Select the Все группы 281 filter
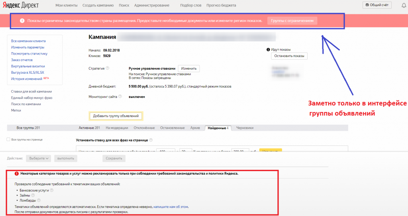Screen dimensions: 408x216 pos(28,128)
